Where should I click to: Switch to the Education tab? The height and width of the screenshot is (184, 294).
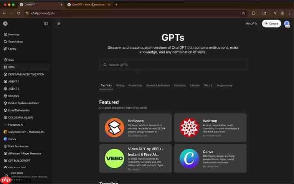click(x=180, y=85)
